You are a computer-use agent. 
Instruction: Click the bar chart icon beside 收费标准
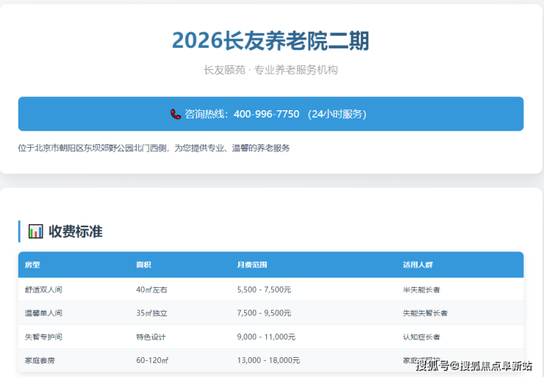point(35,231)
